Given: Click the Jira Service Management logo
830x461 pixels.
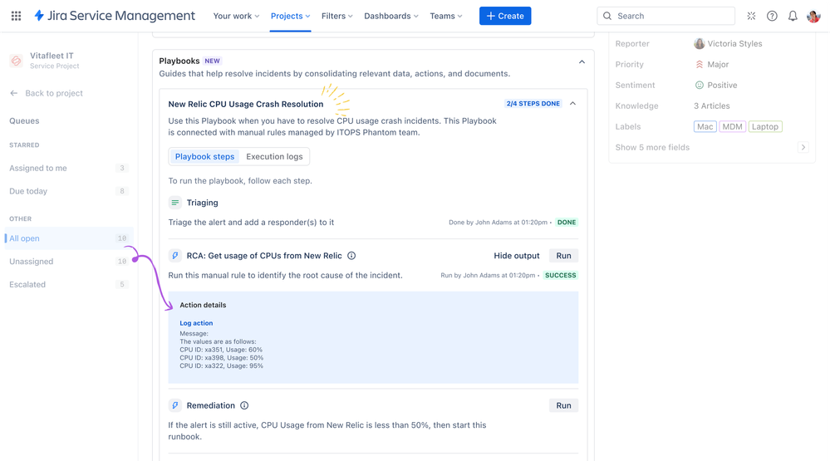Looking at the screenshot, I should coord(115,16).
